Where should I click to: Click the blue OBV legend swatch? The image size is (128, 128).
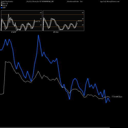click(x=2, y=8)
